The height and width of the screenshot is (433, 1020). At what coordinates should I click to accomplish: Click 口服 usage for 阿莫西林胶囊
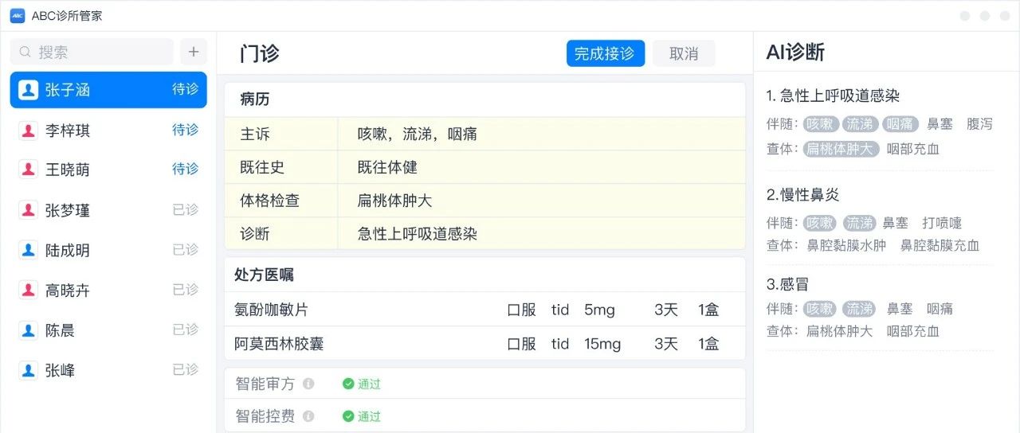coord(522,344)
